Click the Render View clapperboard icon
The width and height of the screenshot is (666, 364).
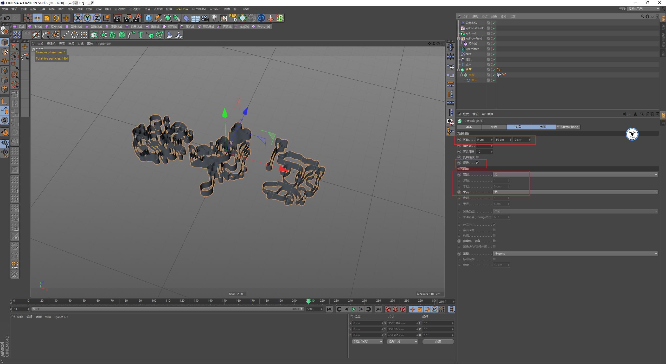click(118, 18)
